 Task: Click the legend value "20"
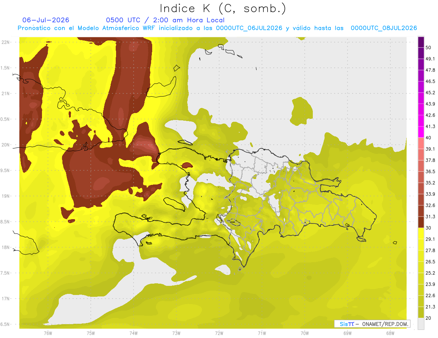429,318
